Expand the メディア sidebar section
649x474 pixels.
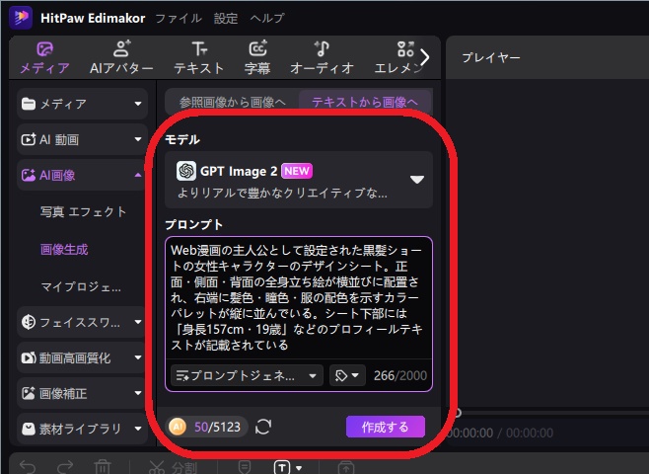(x=83, y=104)
